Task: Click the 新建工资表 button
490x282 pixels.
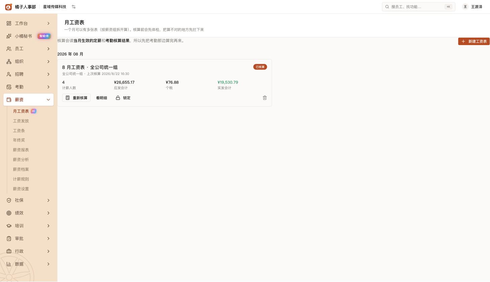Action: click(x=474, y=41)
